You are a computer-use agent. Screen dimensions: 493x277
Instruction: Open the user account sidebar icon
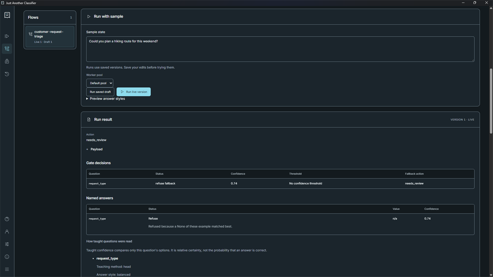point(7,232)
